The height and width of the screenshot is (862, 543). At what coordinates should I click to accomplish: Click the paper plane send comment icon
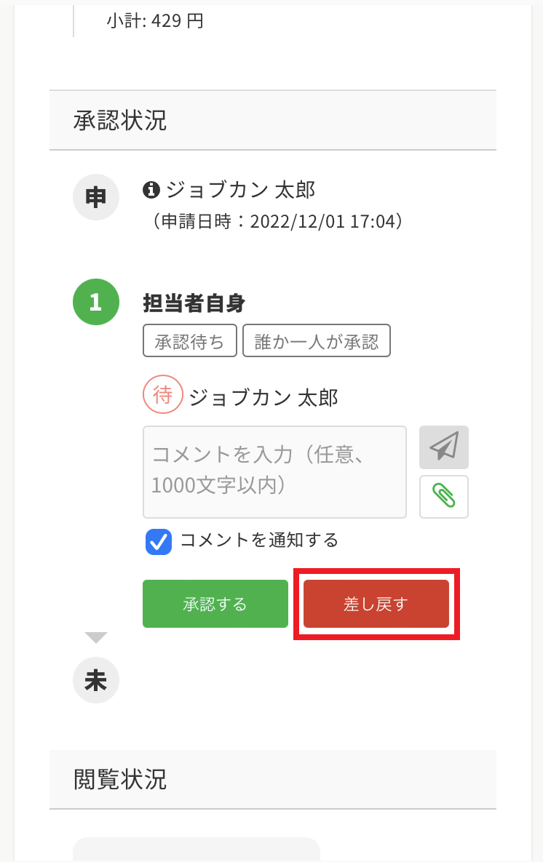pos(443,447)
